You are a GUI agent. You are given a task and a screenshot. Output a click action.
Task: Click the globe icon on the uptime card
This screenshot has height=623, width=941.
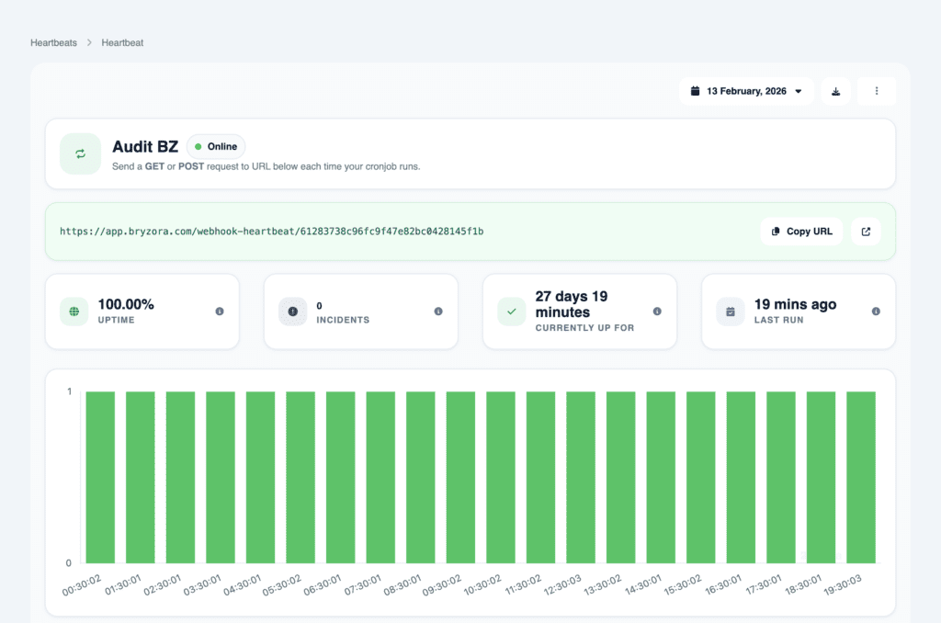pos(74,311)
